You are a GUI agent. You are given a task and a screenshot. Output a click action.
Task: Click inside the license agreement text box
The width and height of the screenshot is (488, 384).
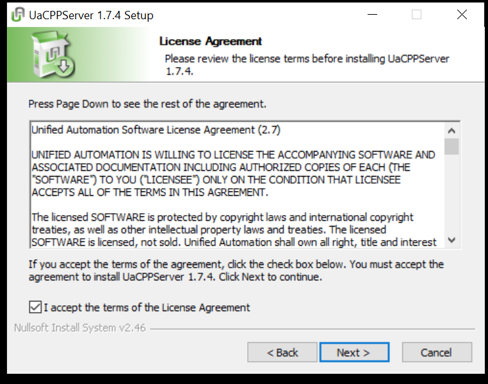click(x=238, y=185)
